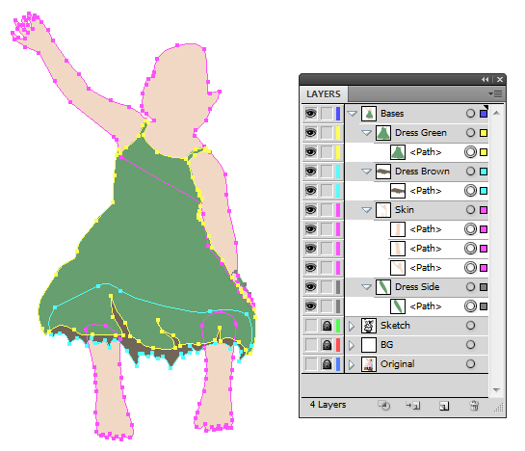Hide the Dress Green layer with its eye icon
525x451 pixels.
[x=311, y=133]
